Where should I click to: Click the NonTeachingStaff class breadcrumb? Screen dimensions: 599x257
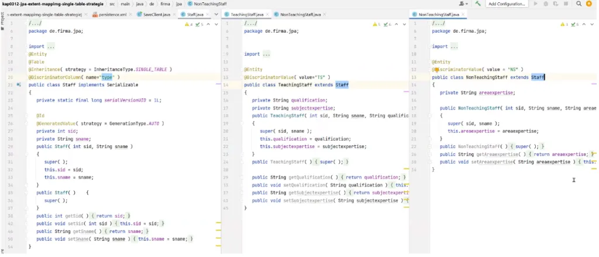[207, 4]
